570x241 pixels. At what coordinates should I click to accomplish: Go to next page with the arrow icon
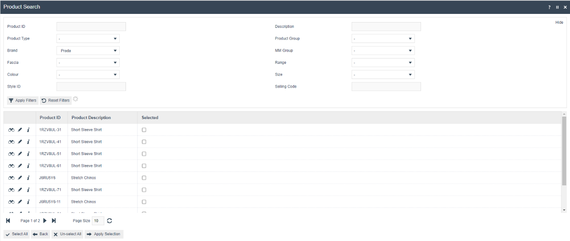point(46,221)
